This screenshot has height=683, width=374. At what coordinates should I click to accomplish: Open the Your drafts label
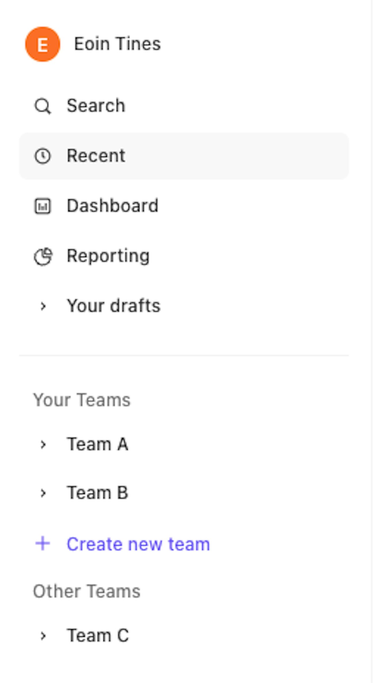[x=114, y=306]
